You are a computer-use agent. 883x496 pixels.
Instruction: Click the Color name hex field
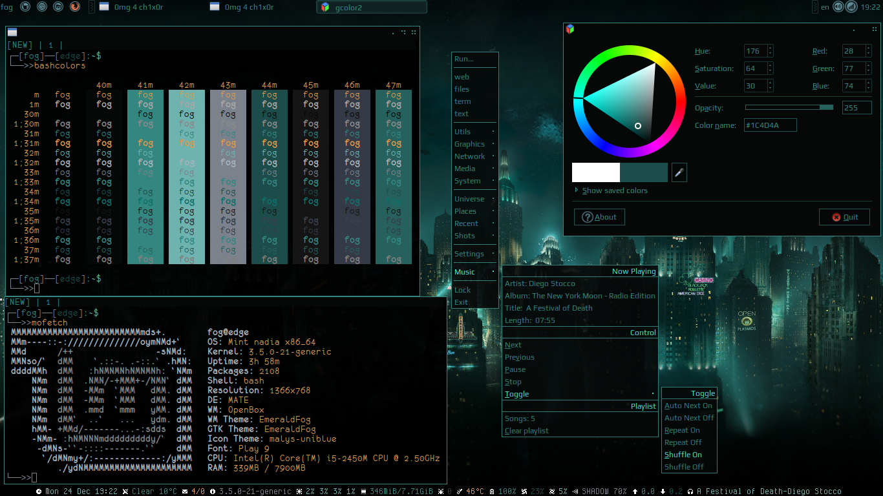coord(771,125)
